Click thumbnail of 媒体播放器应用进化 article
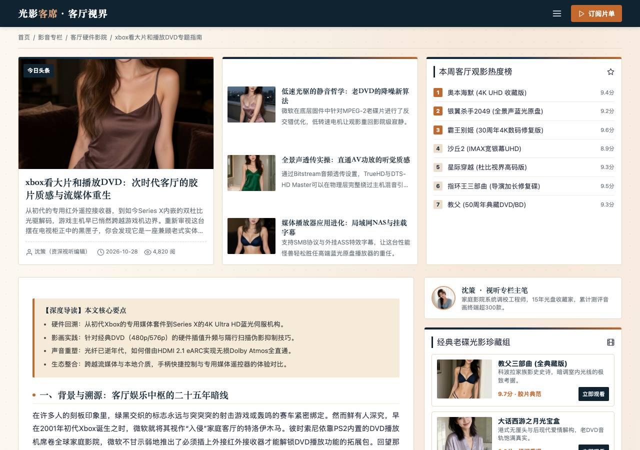Screen dimensions: 640x450 pyautogui.click(x=251, y=236)
